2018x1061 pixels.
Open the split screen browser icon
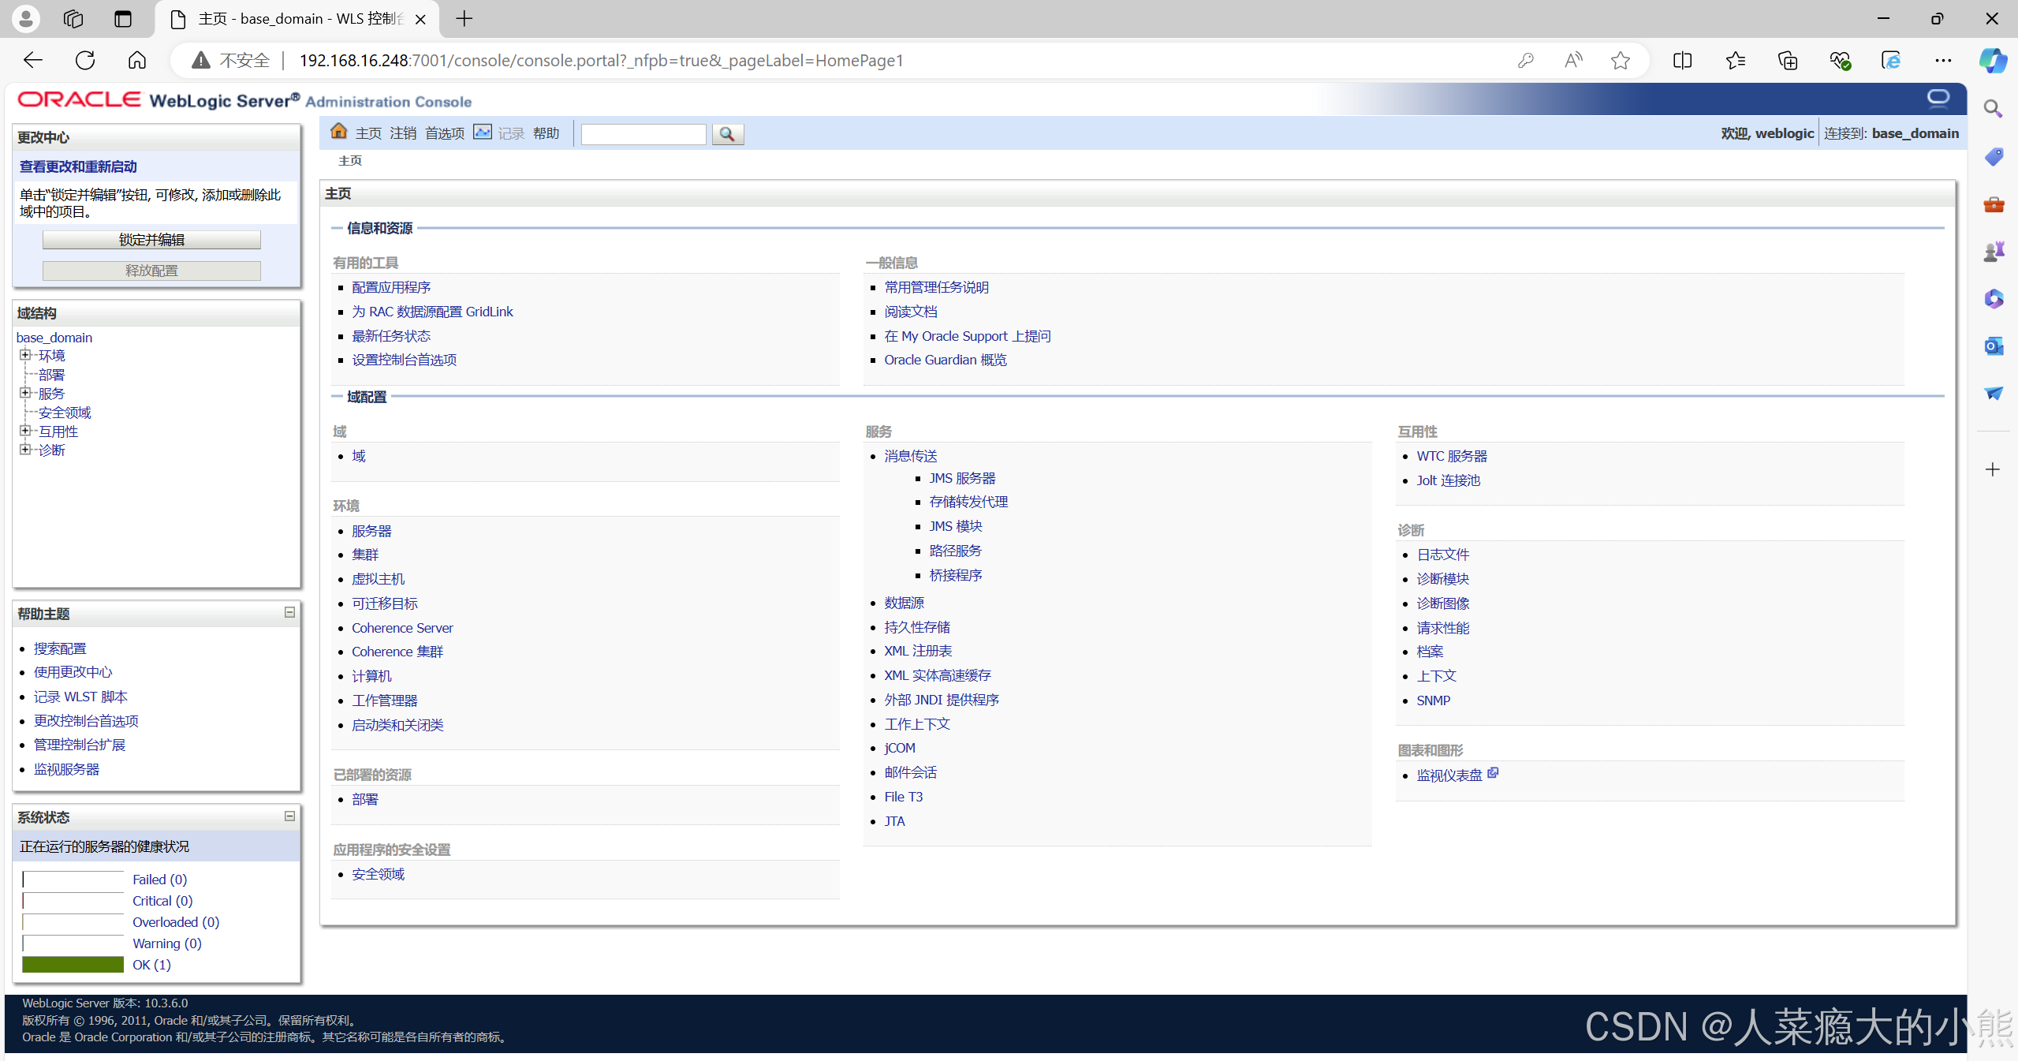(x=1682, y=61)
